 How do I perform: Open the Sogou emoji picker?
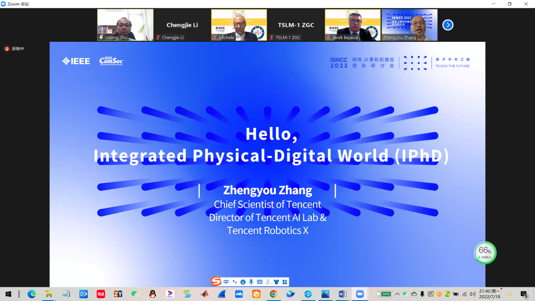pyautogui.click(x=243, y=282)
